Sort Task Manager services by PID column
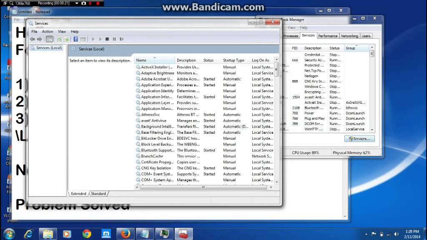The height and width of the screenshot is (240, 427). 295,48
